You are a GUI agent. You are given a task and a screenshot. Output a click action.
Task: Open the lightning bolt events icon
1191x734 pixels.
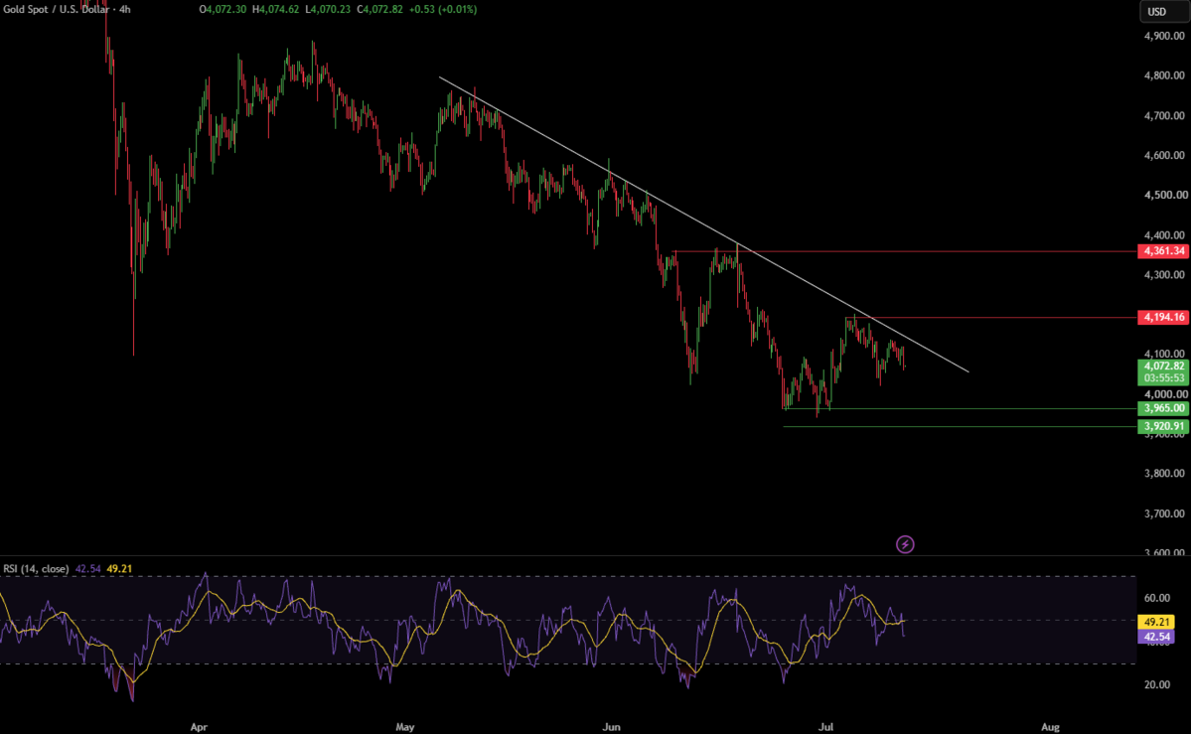[905, 544]
